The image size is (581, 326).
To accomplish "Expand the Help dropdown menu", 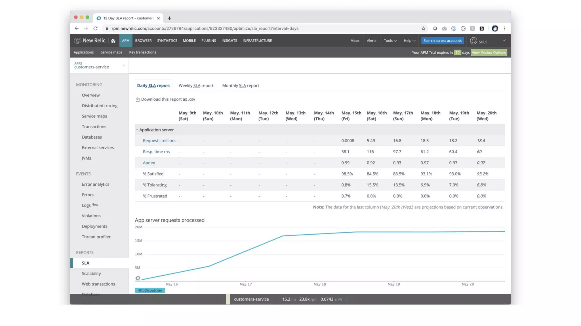I will (x=409, y=40).
